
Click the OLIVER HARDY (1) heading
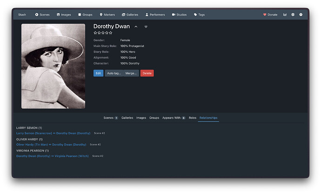[29, 139]
